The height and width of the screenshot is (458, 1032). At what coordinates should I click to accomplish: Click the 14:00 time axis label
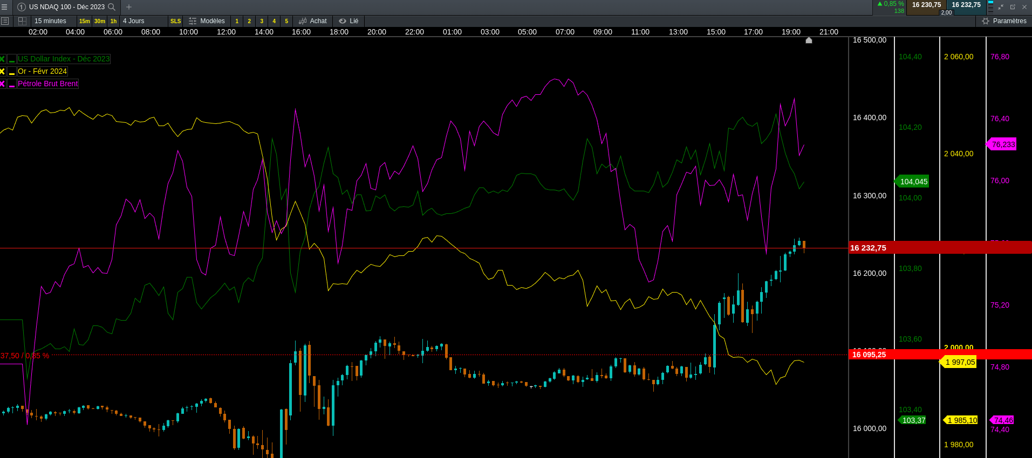point(264,32)
